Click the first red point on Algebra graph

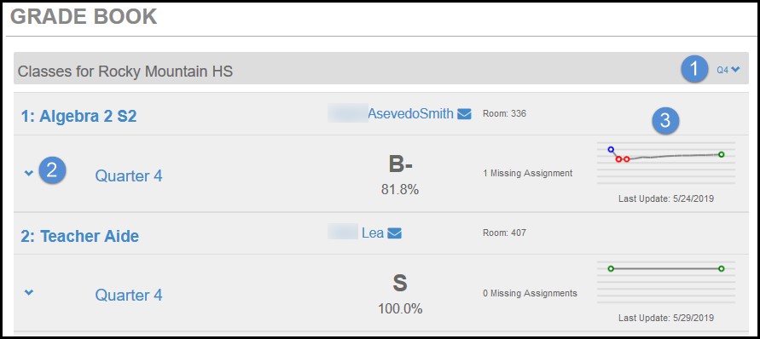[x=618, y=158]
